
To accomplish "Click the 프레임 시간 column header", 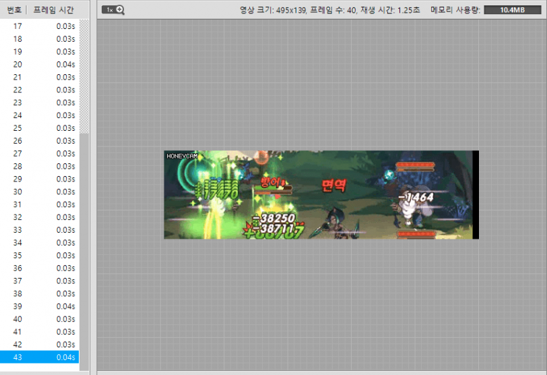I will pos(53,9).
